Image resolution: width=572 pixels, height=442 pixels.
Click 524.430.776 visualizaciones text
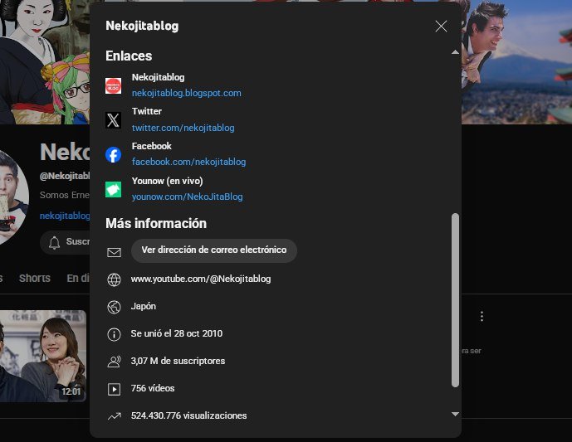[188, 415]
